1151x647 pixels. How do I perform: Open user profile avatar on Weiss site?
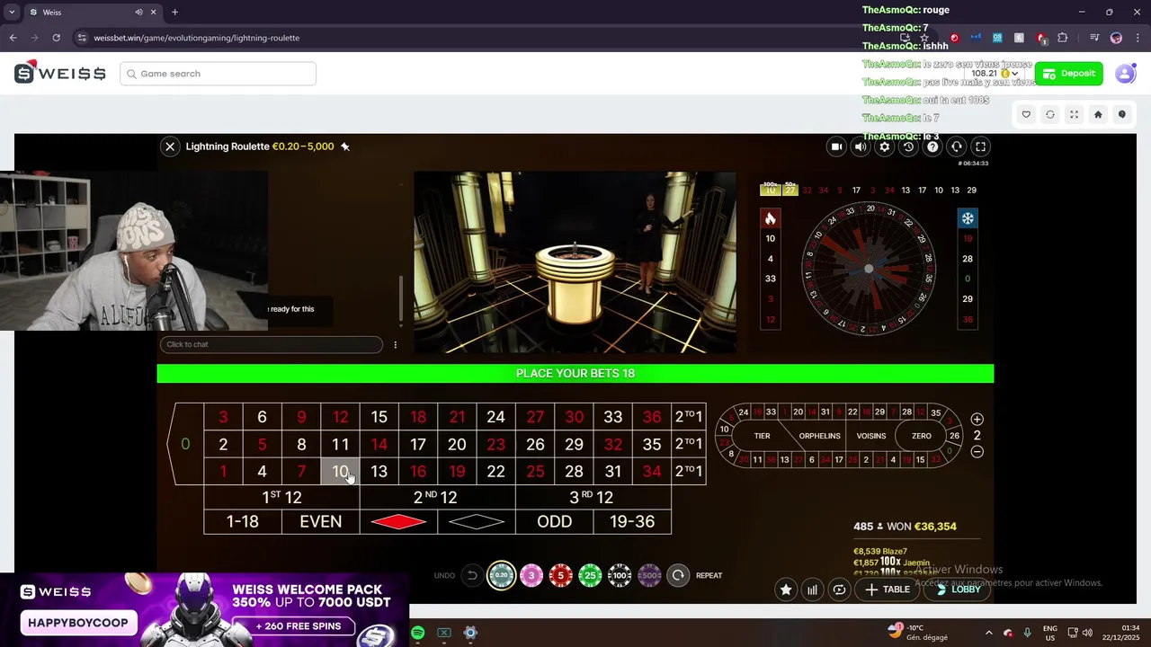[1125, 74]
